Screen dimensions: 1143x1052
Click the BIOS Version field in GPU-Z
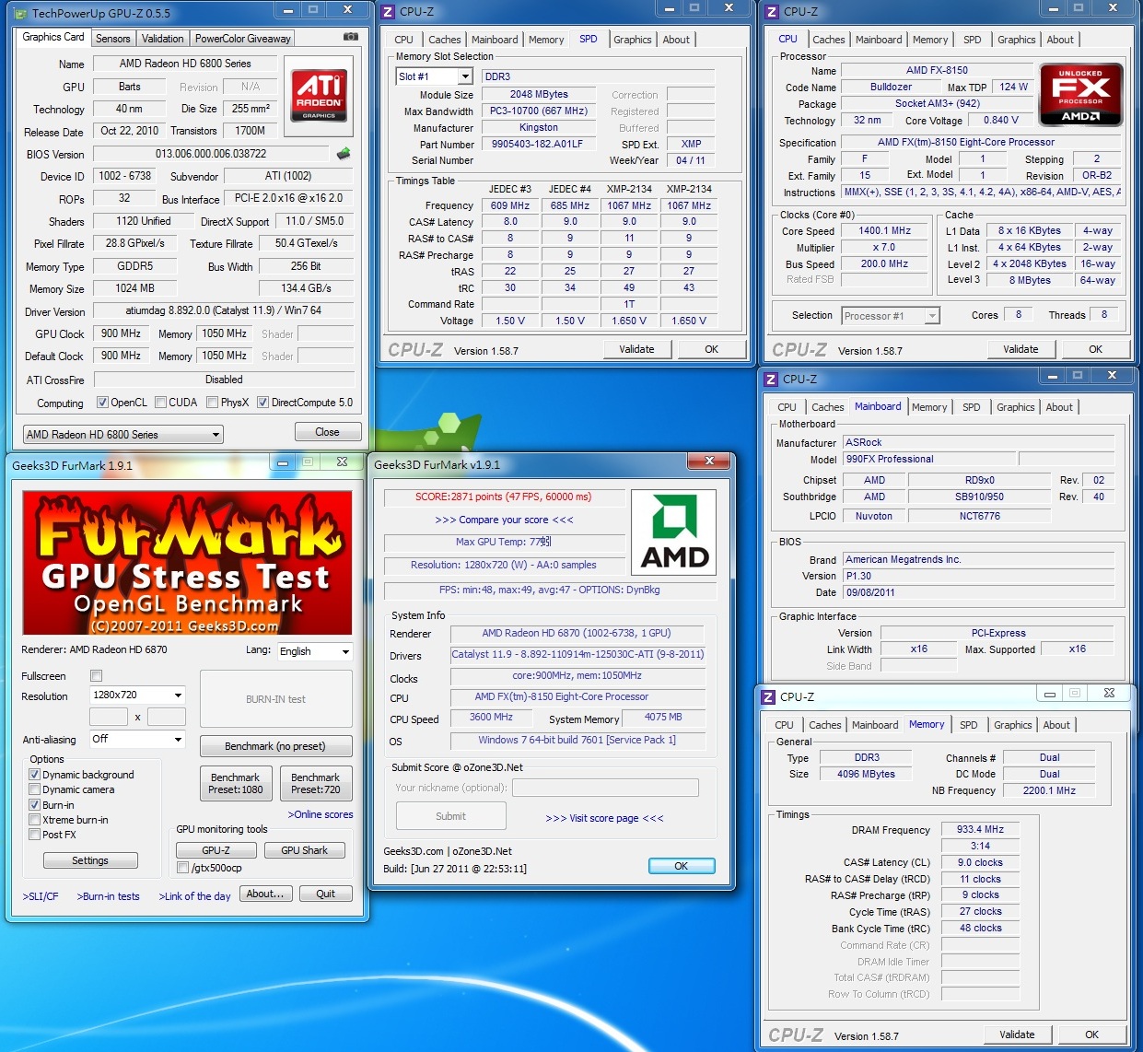pos(211,154)
